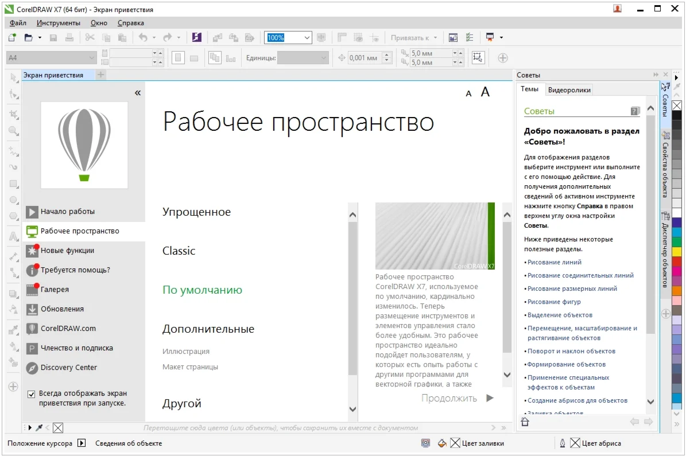Collapse the welcome screen sidebar with the chevron

[x=137, y=92]
